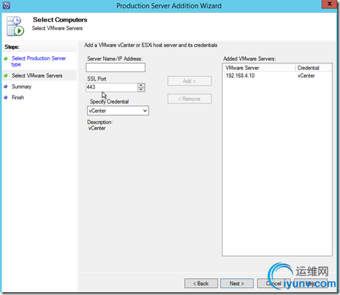Click the Add > button
The image size is (340, 295).
click(x=190, y=81)
